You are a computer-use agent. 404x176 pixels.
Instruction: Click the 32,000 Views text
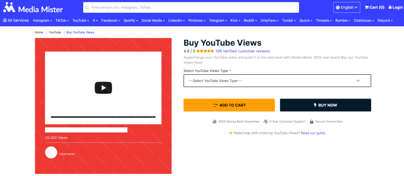[56, 138]
